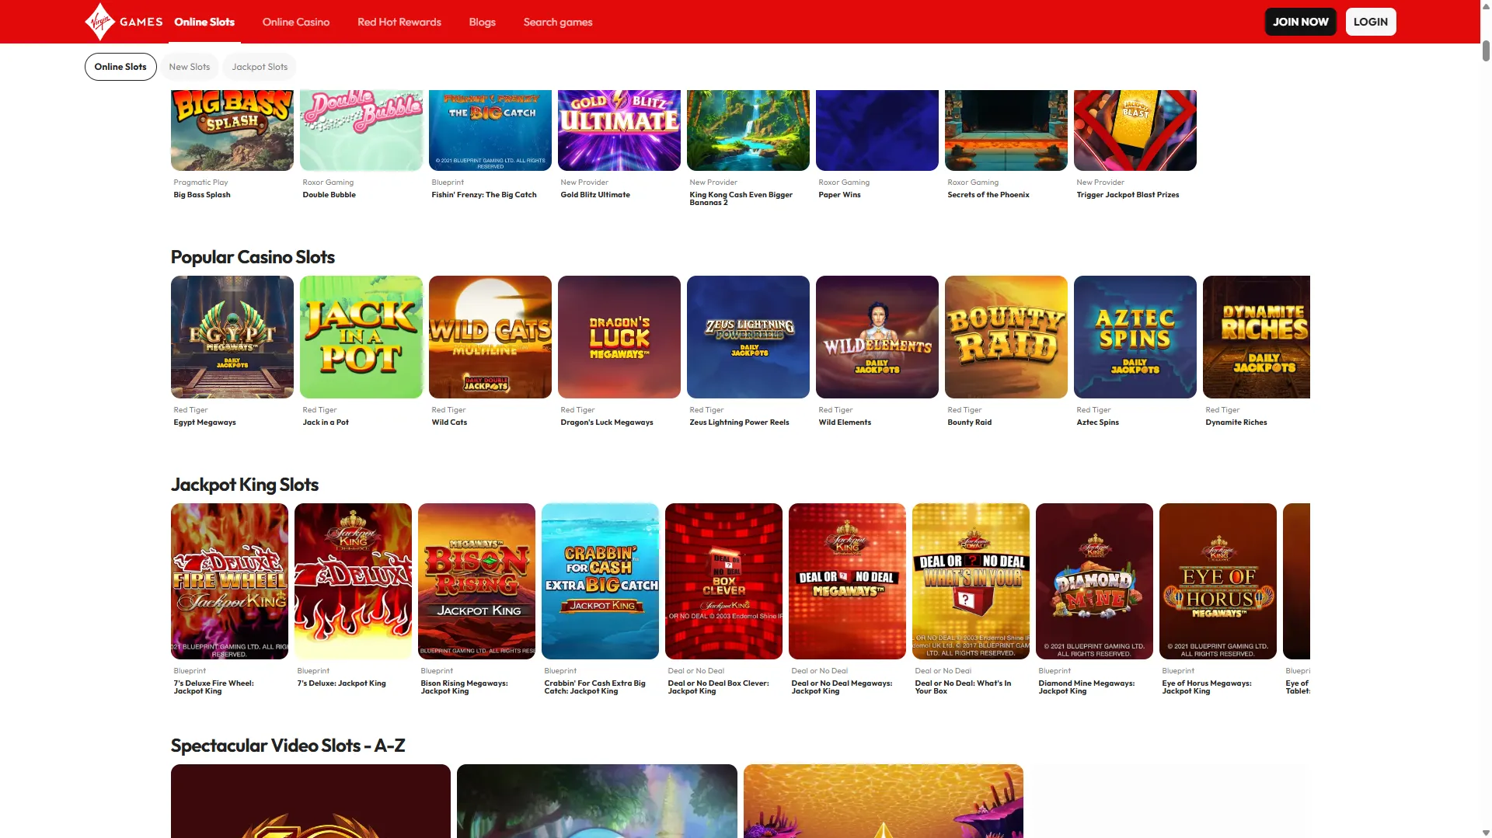Open Dynamite Riches game tile
The width and height of the screenshot is (1492, 838).
point(1257,337)
